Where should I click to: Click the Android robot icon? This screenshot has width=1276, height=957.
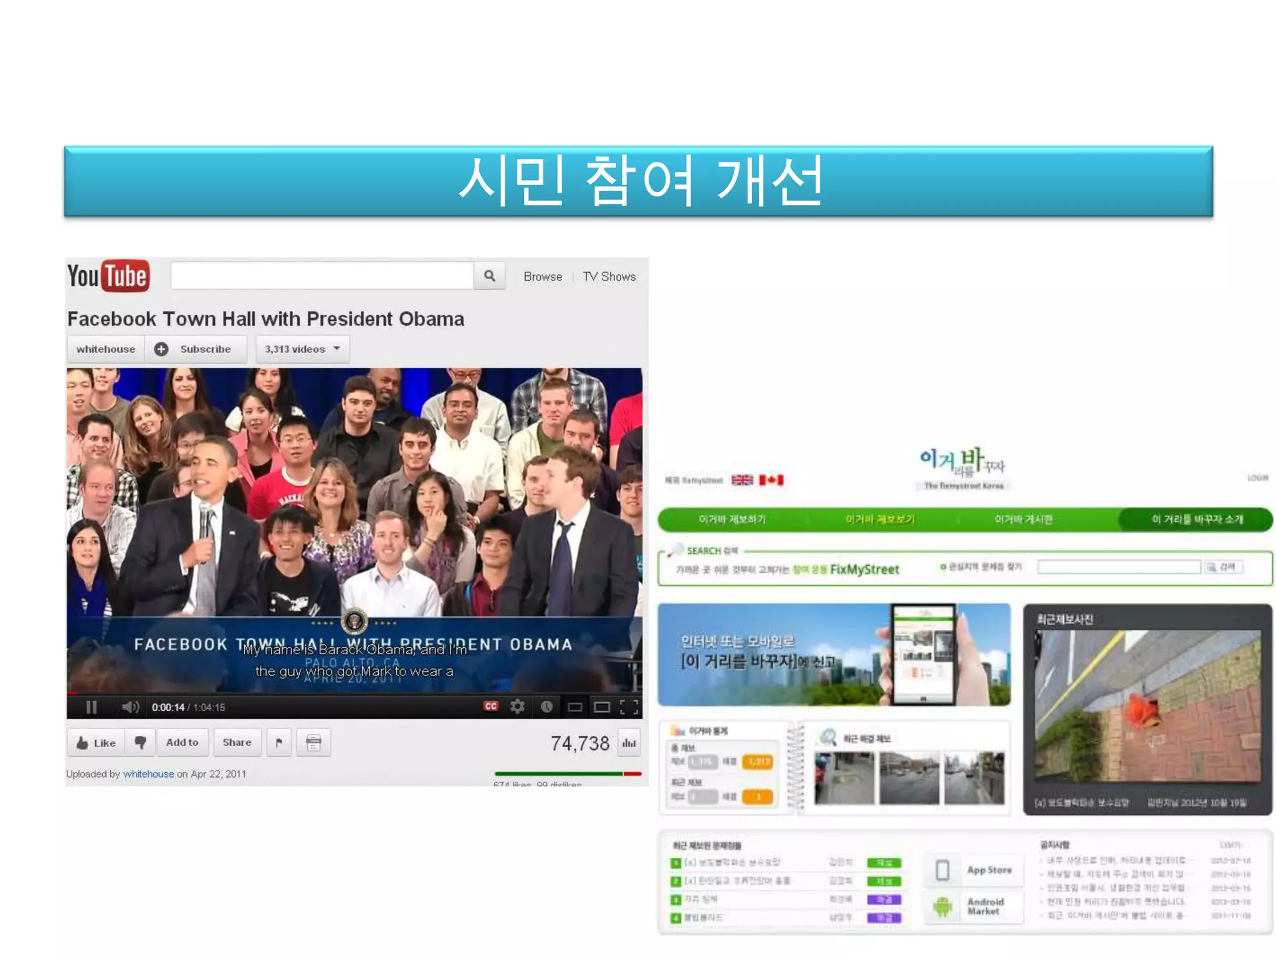point(943,907)
